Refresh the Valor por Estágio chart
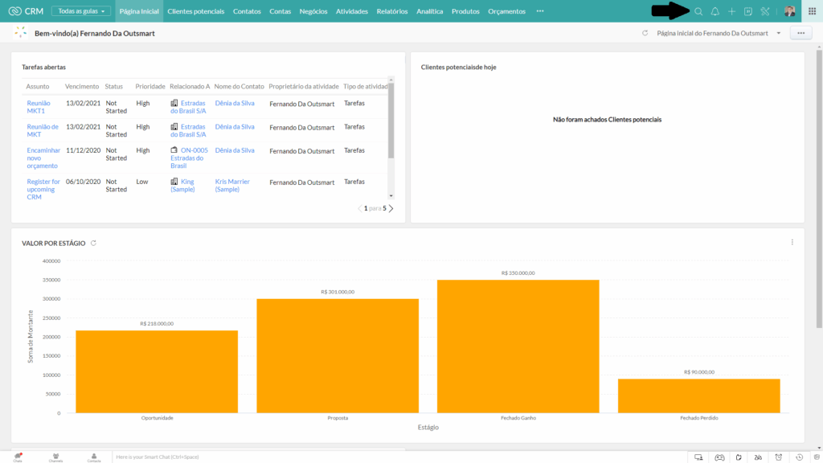Image resolution: width=823 pixels, height=463 pixels. [93, 243]
